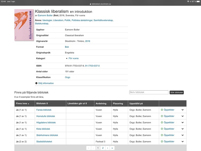Sort by the Finns inne column arrow
201x151 pixels.
28,104
